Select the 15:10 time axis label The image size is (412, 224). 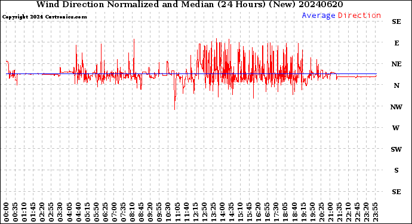pyautogui.click(x=240, y=212)
